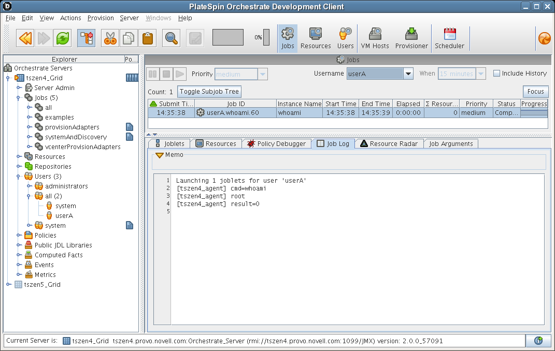Select the userA user in tree
Viewport: 555px width, 351px height.
64,216
